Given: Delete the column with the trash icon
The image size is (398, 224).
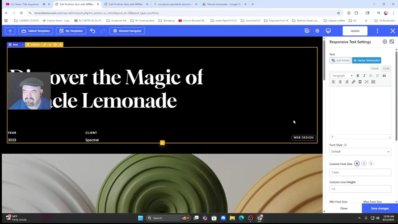Looking at the screenshot, I should click(x=55, y=44).
